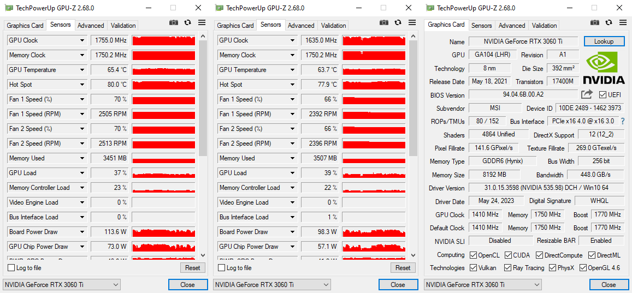Screen dimensions: 632x293
Task: Open the hamburger menu in the left window
Action: tap(202, 22)
